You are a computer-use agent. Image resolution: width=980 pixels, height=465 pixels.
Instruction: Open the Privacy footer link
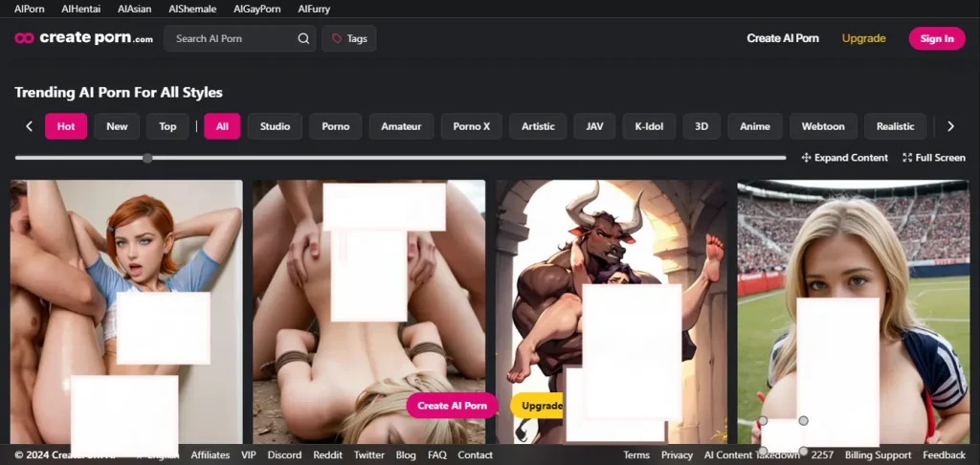(677, 455)
